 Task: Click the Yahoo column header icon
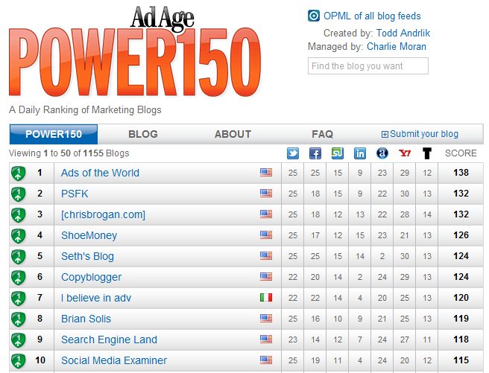(x=405, y=153)
